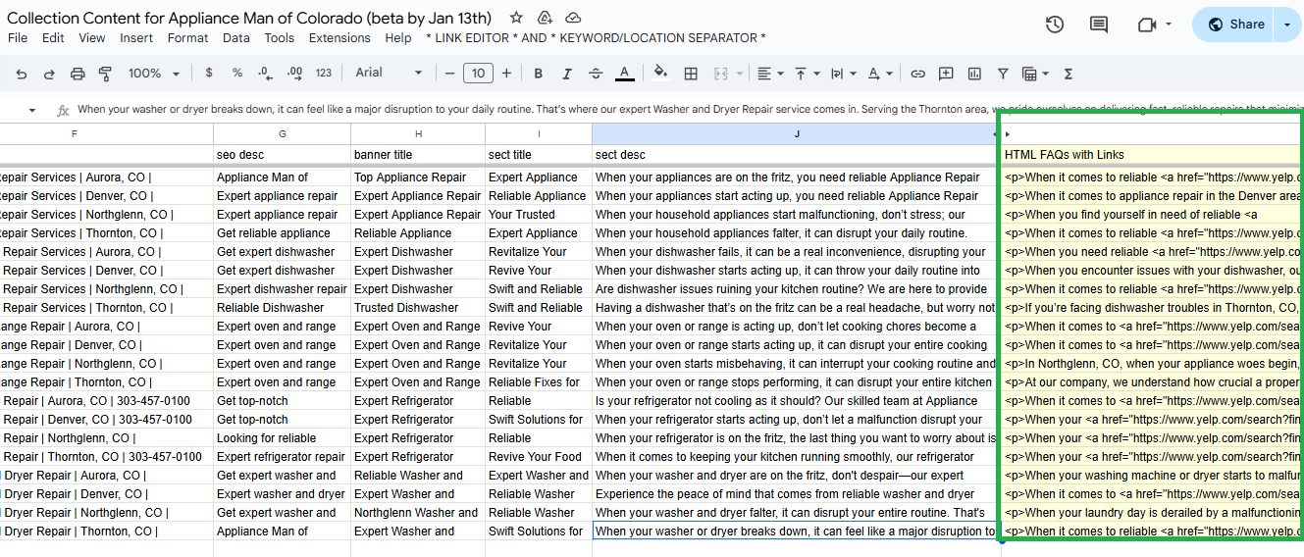The width and height of the screenshot is (1304, 557).
Task: Click the insert link icon
Action: (917, 74)
